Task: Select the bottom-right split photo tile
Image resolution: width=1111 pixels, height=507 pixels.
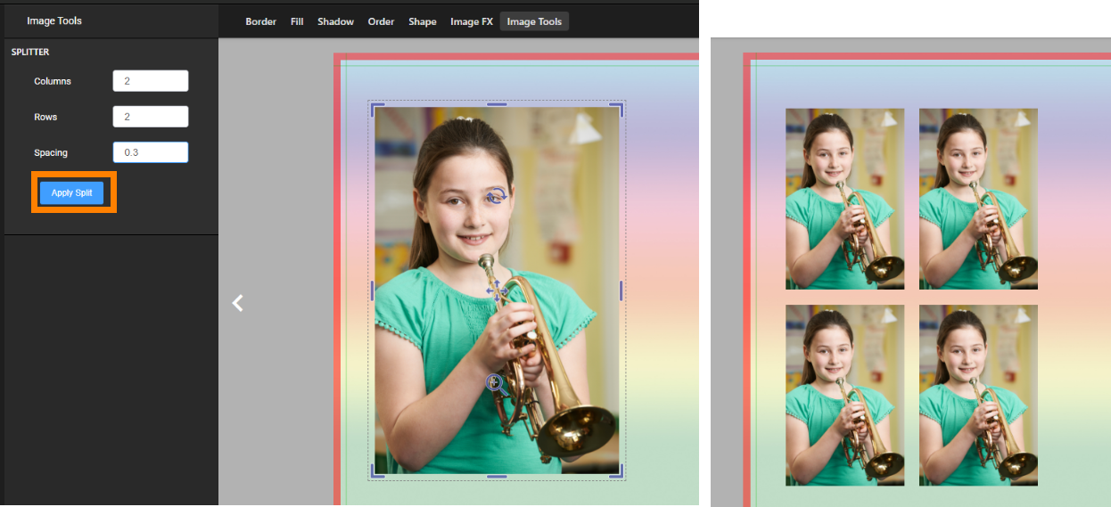Action: point(978,396)
